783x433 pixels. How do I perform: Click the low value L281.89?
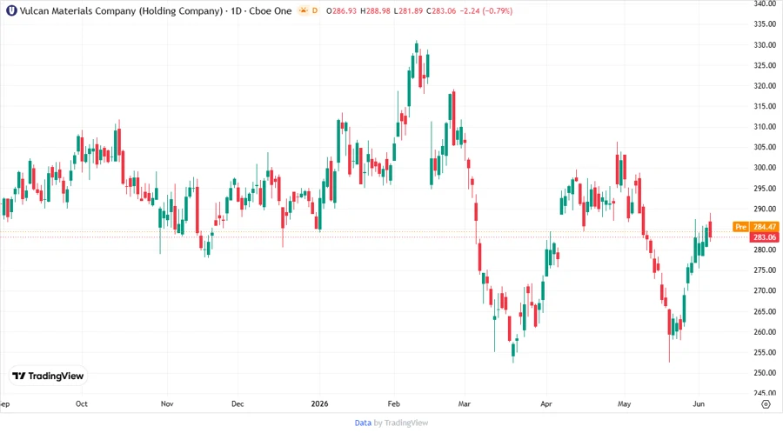point(407,10)
